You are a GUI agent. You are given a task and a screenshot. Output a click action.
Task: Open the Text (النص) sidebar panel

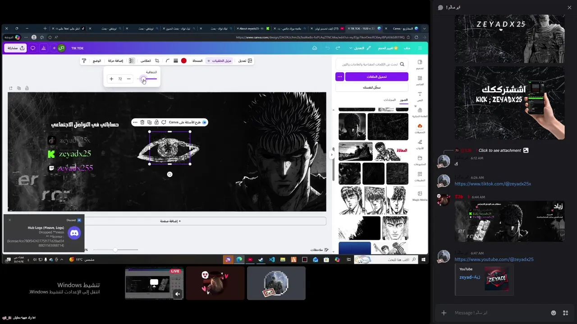click(x=420, y=96)
